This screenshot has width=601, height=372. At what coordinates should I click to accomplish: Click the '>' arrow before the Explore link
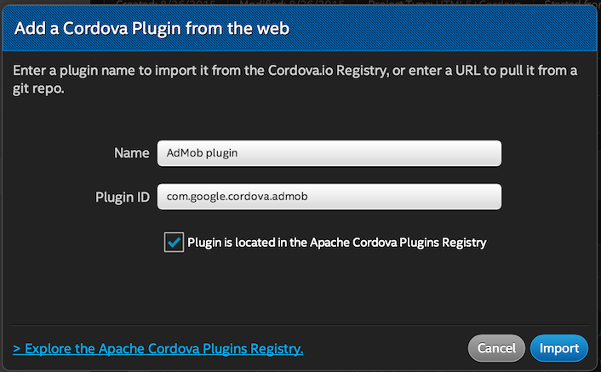[x=17, y=348]
